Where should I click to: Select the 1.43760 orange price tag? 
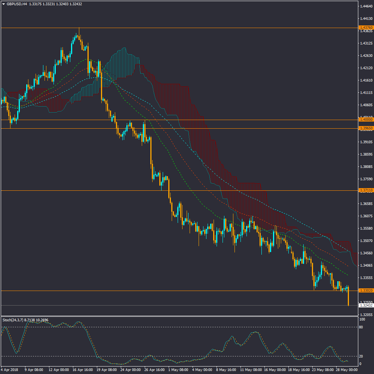point(365,28)
